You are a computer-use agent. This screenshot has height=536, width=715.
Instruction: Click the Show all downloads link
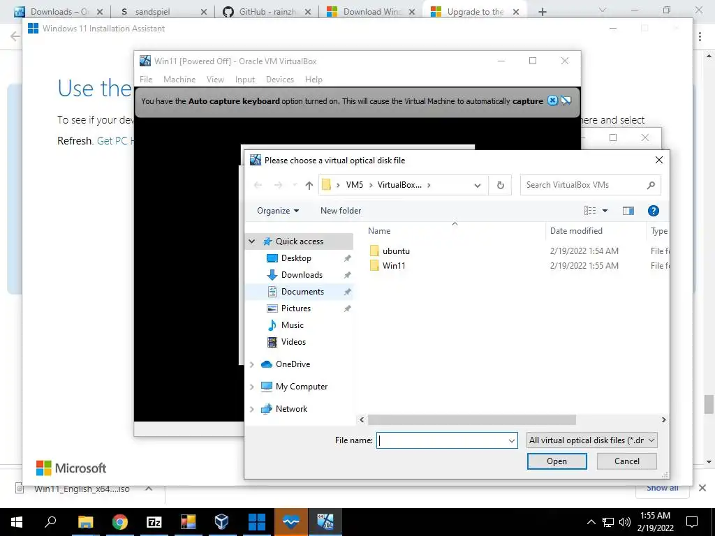point(662,488)
